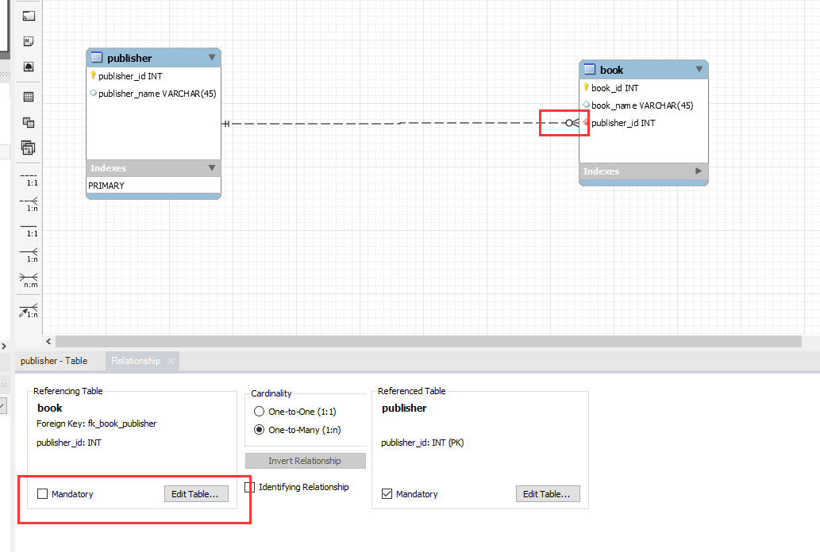
Task: Select the Place a New Routine Group tool
Action: [28, 148]
